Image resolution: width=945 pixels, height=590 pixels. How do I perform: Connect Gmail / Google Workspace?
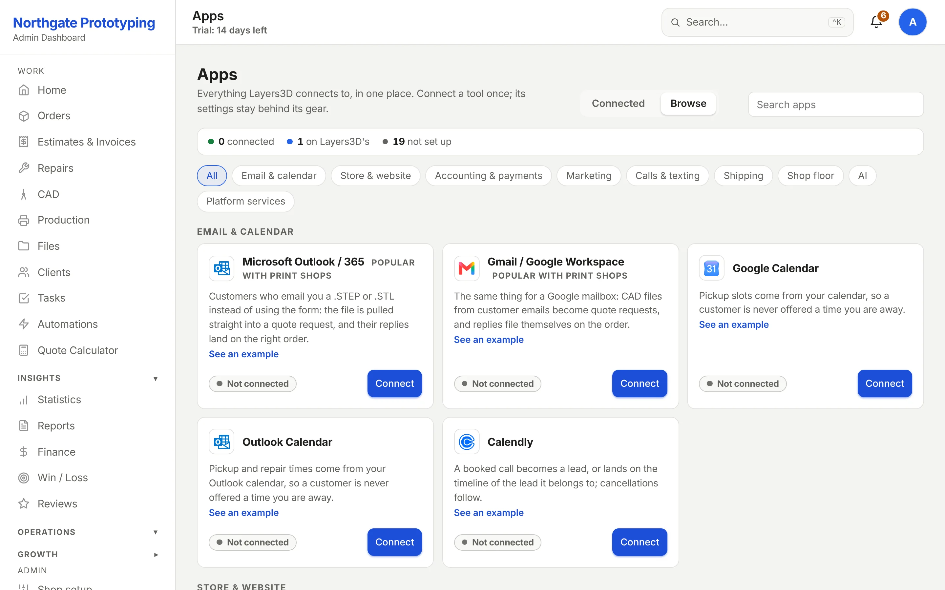click(x=640, y=383)
